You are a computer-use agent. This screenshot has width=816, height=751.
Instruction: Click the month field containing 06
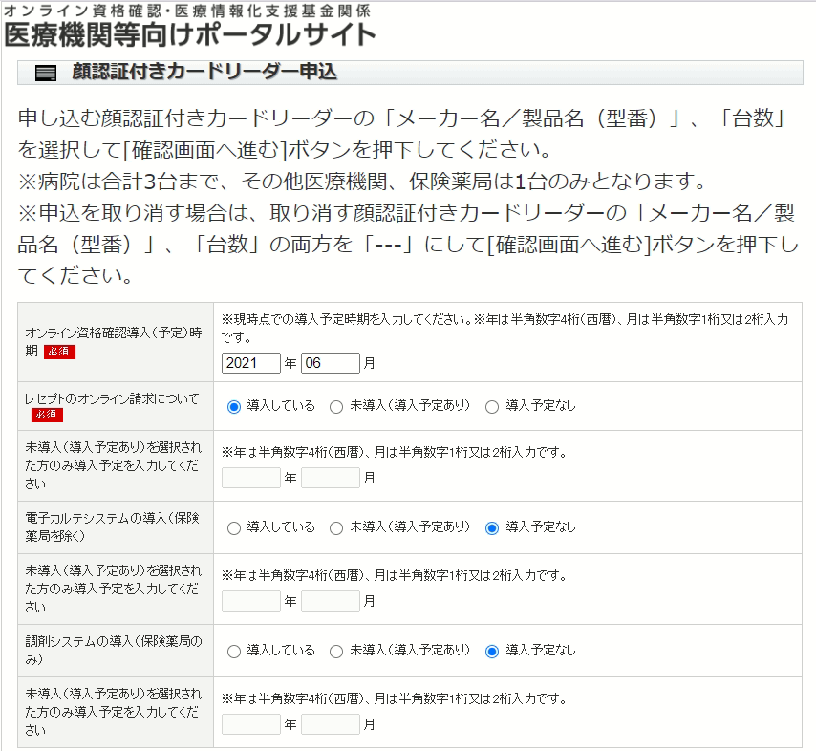(x=330, y=363)
